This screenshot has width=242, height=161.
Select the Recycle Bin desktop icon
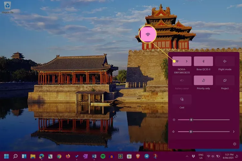click(7, 7)
